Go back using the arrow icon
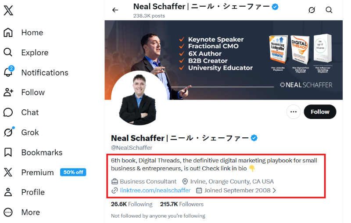 tap(115, 10)
